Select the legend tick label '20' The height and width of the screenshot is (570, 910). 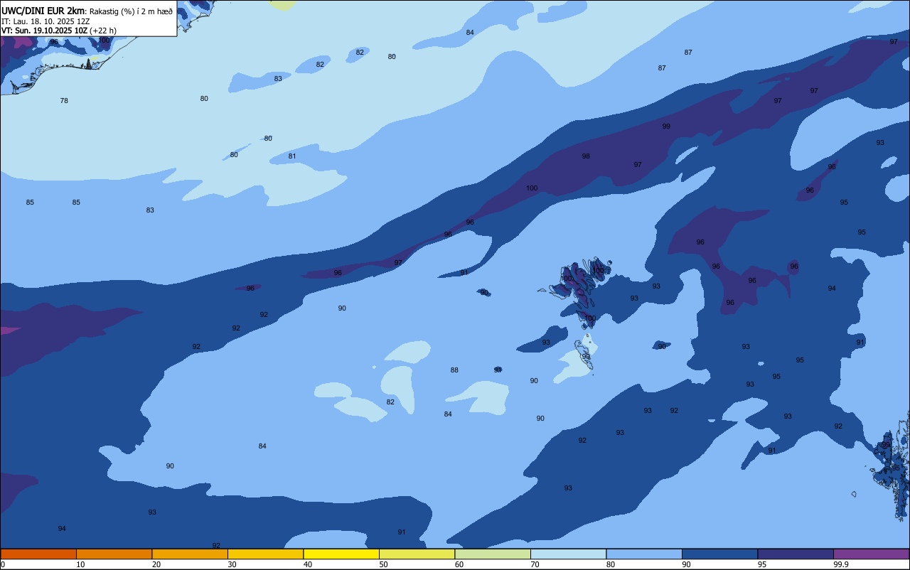coord(156,564)
